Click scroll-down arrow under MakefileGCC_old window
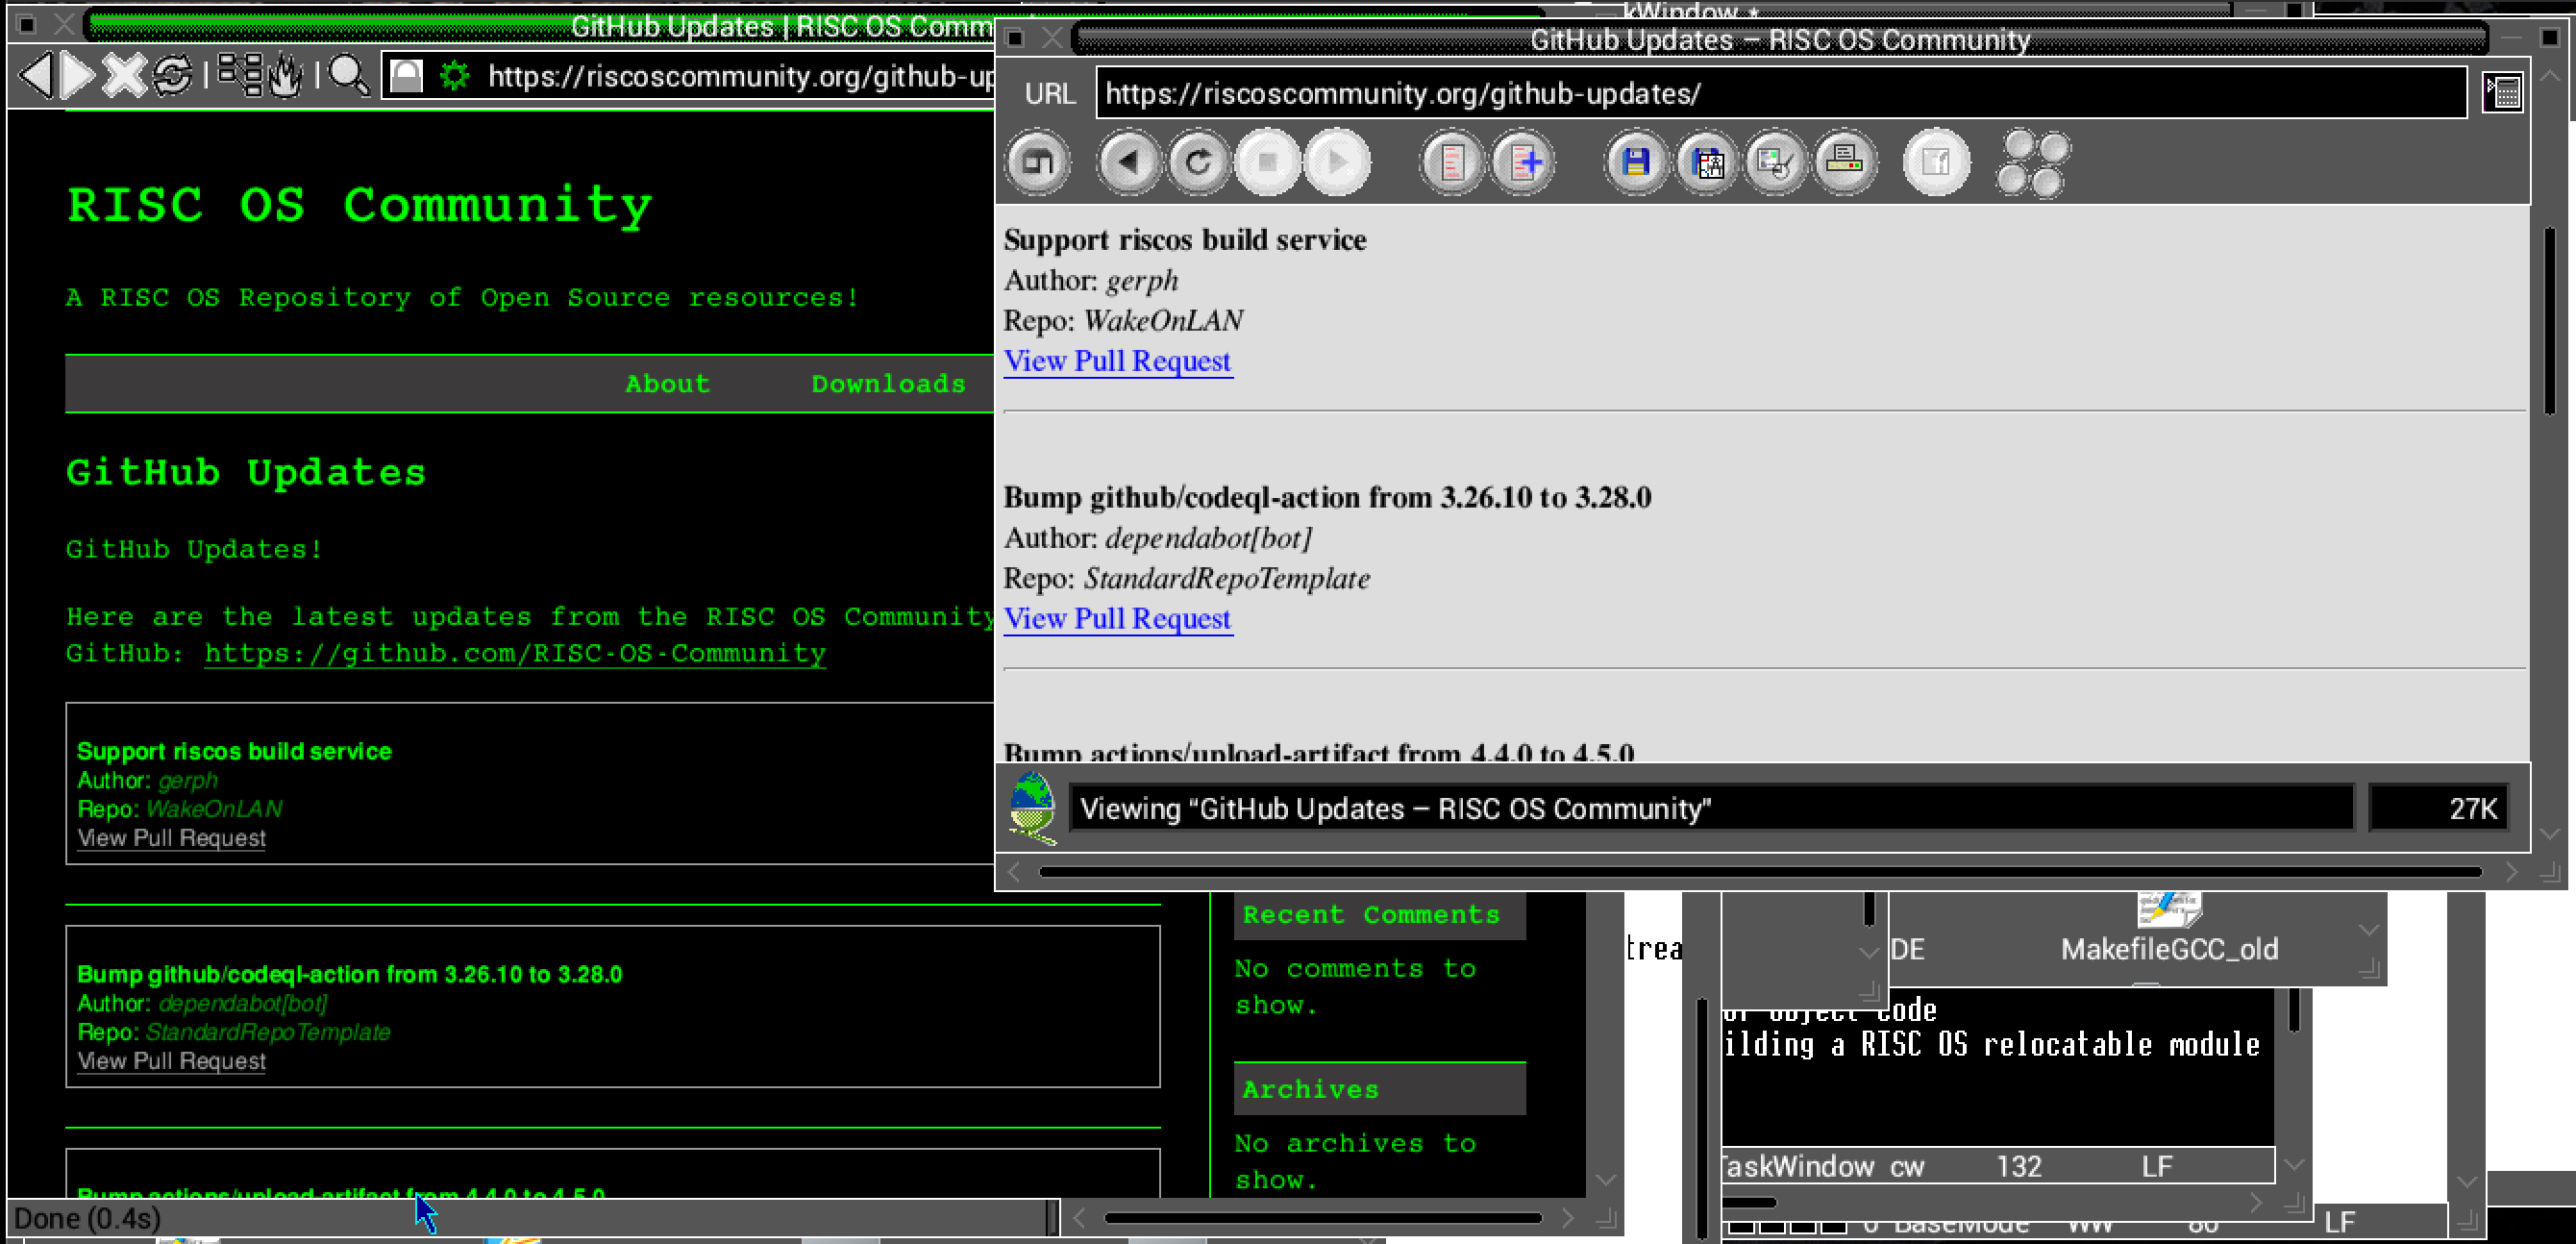 coord(2368,931)
